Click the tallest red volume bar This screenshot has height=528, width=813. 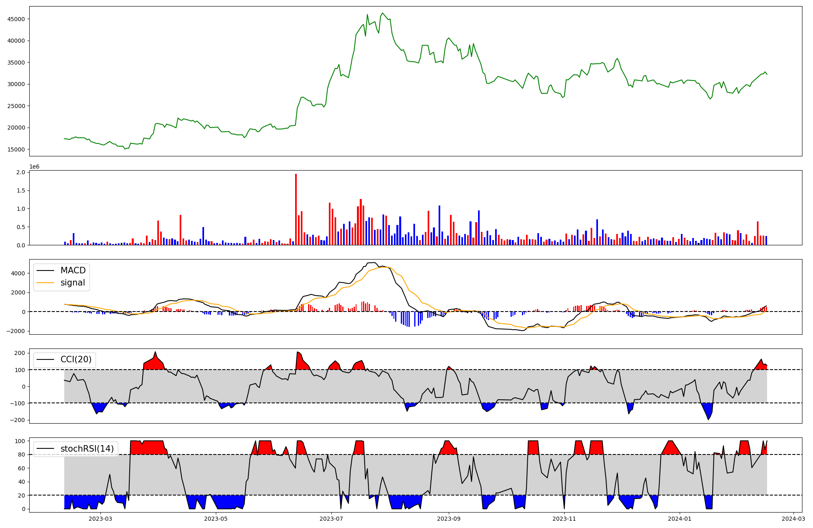click(296, 209)
